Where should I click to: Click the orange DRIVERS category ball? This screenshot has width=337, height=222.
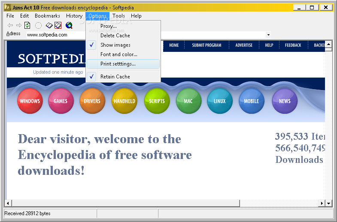pyautogui.click(x=92, y=101)
